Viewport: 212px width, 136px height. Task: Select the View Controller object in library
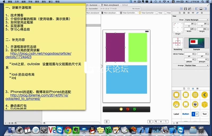(176, 95)
